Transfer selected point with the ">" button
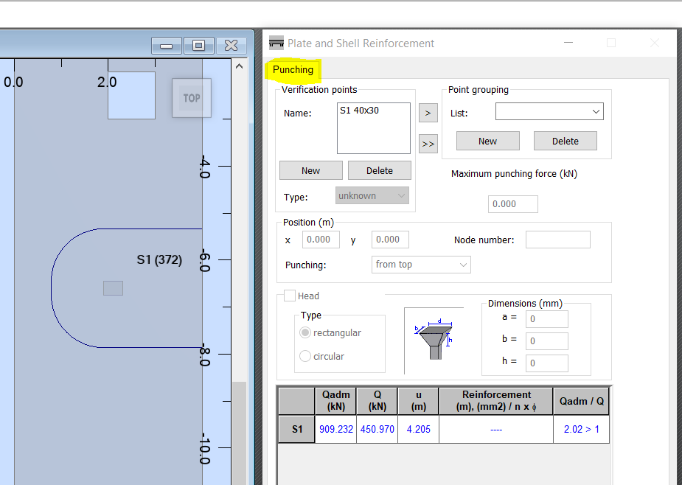Viewport: 682px width, 485px height. tap(428, 113)
